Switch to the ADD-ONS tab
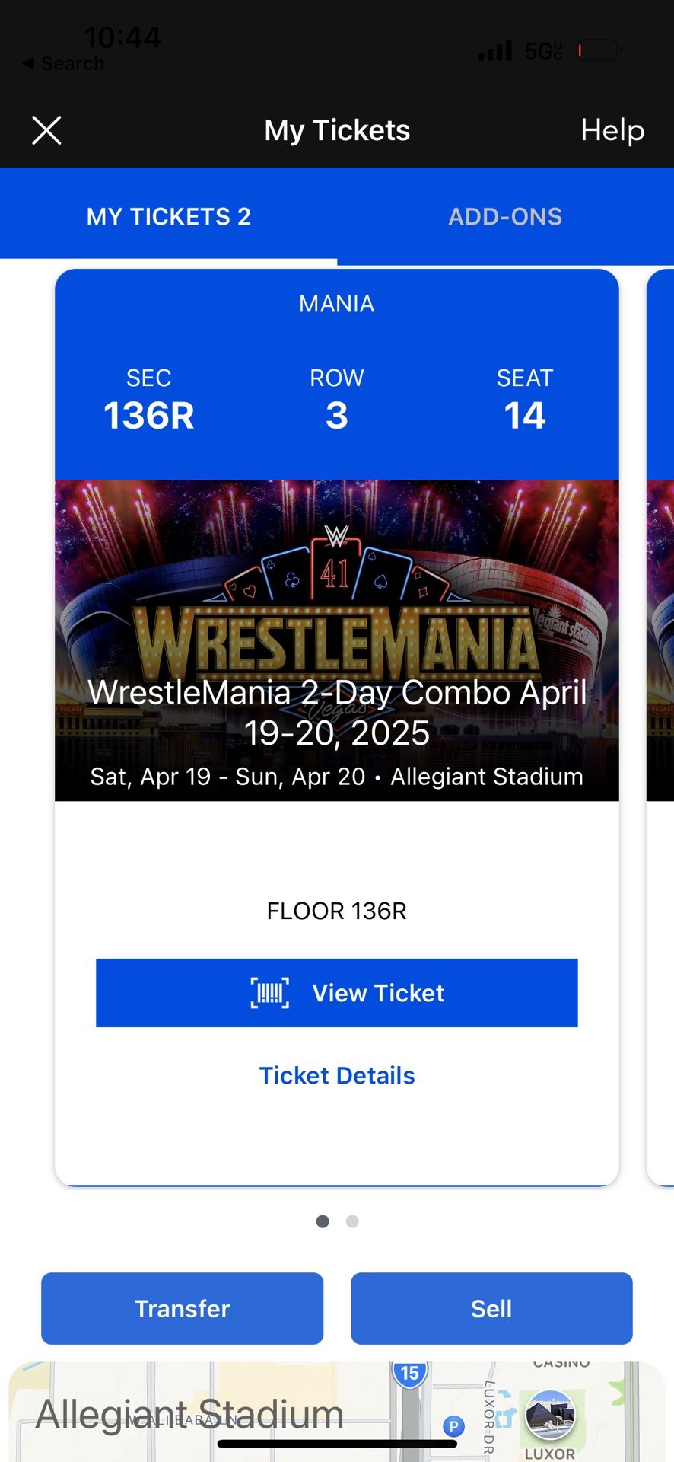Screen dimensions: 674x1462 [x=505, y=217]
